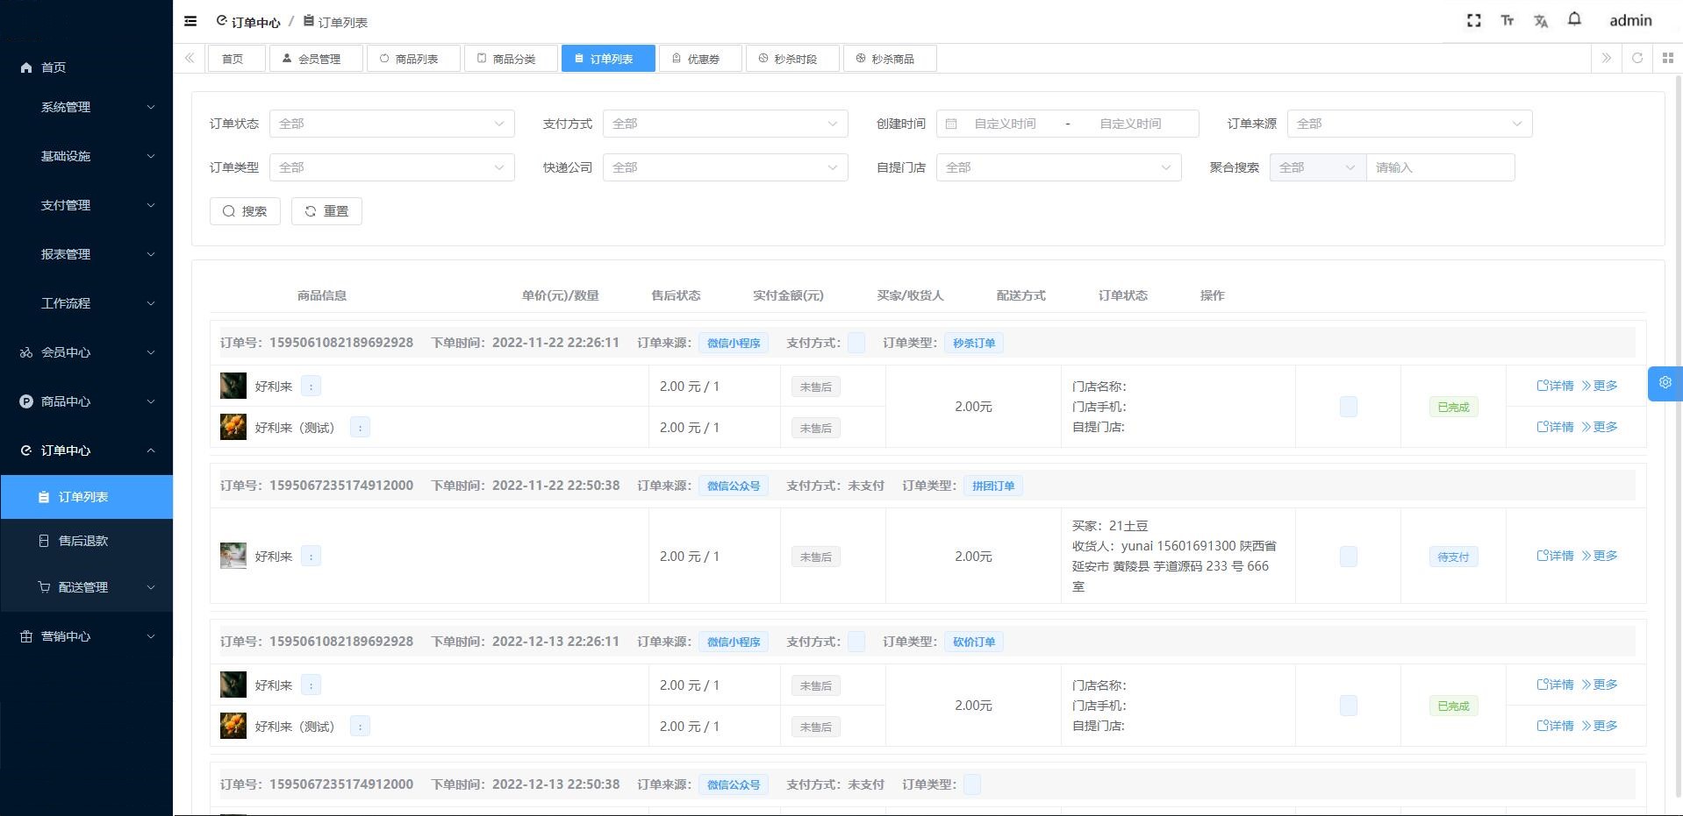Click 微信公众号 tag of 2022-11-22 order
1683x816 pixels.
[x=734, y=486]
